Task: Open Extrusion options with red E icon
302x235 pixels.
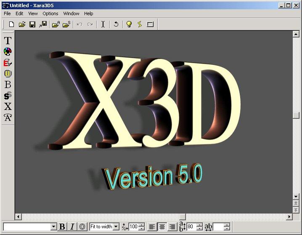Action: tap(8, 63)
